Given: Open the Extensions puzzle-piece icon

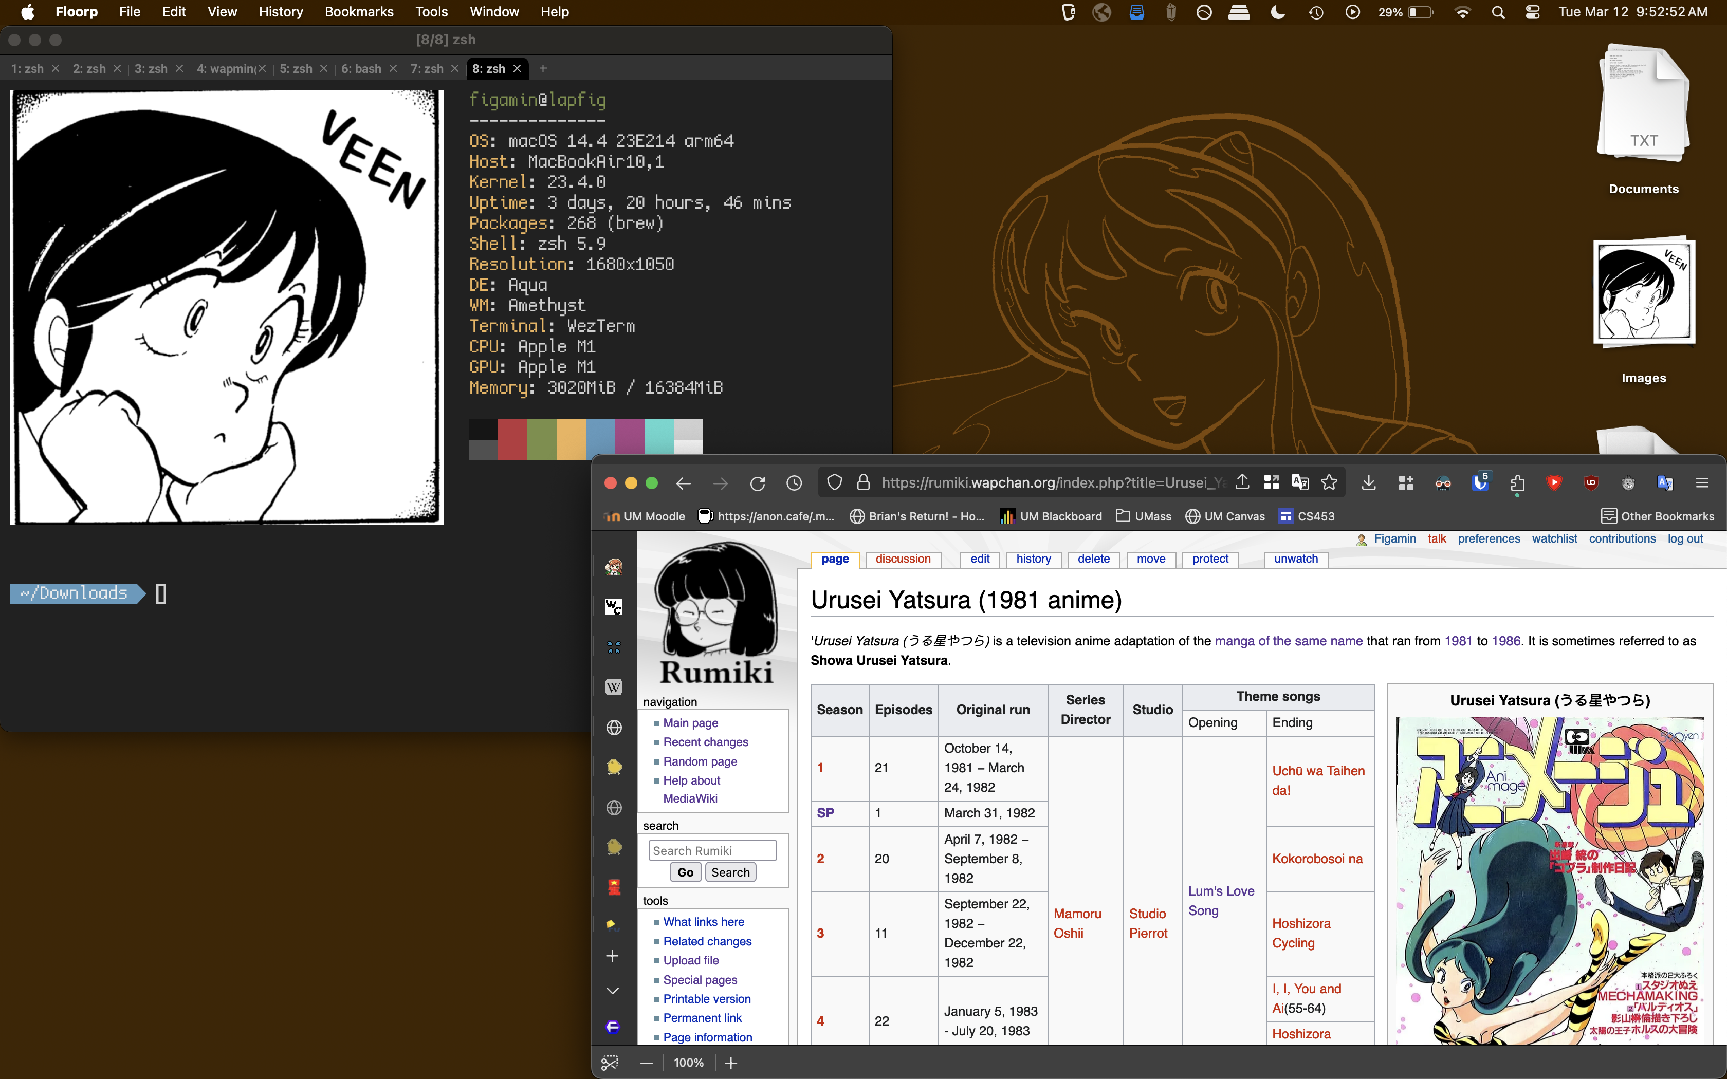Looking at the screenshot, I should (x=1517, y=483).
